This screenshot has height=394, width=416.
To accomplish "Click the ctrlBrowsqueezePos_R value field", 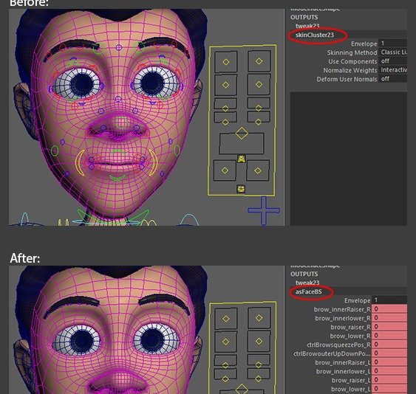I will point(389,345).
